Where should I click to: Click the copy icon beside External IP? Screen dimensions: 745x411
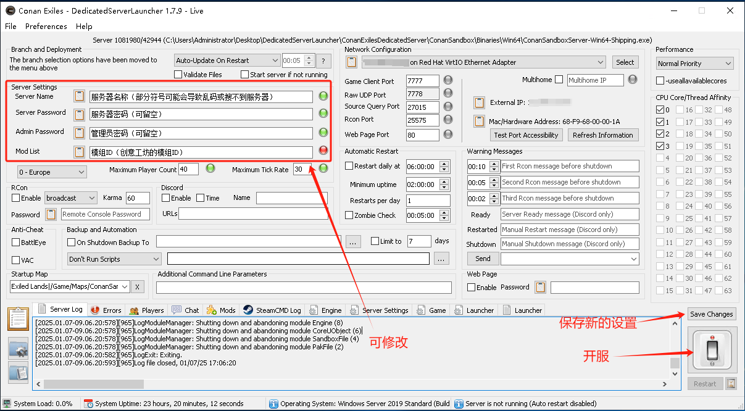click(479, 102)
